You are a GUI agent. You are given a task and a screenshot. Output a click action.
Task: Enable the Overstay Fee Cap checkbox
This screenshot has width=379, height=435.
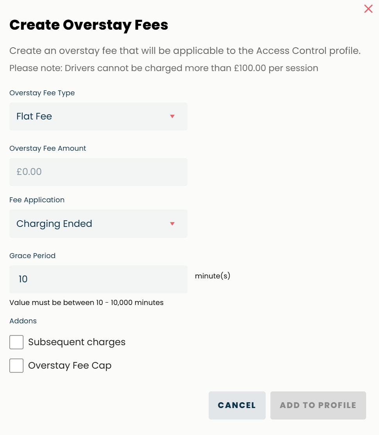coord(16,365)
